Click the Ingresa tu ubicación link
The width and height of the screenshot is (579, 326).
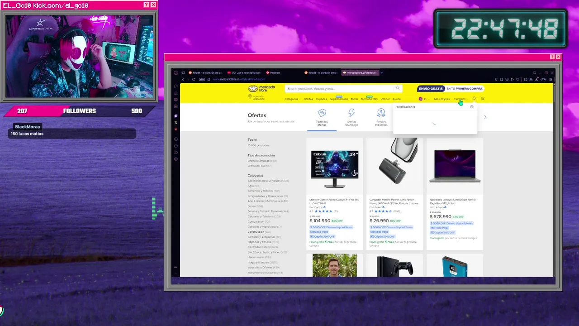point(258,97)
